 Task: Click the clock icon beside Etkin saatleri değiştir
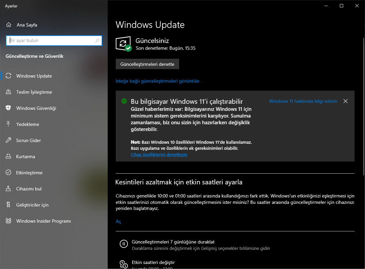[123, 264]
